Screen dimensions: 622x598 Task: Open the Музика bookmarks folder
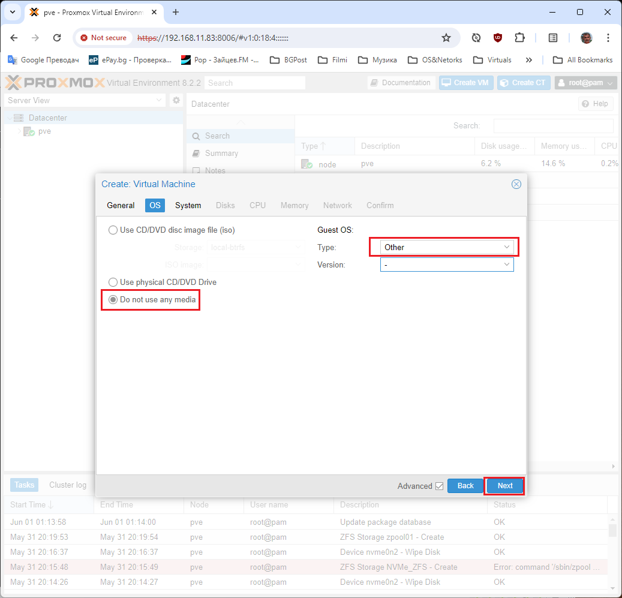pyautogui.click(x=377, y=60)
